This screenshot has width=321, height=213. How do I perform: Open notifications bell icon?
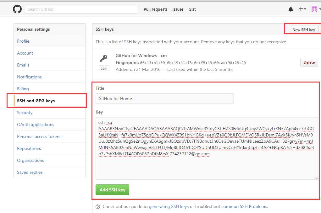291,9
